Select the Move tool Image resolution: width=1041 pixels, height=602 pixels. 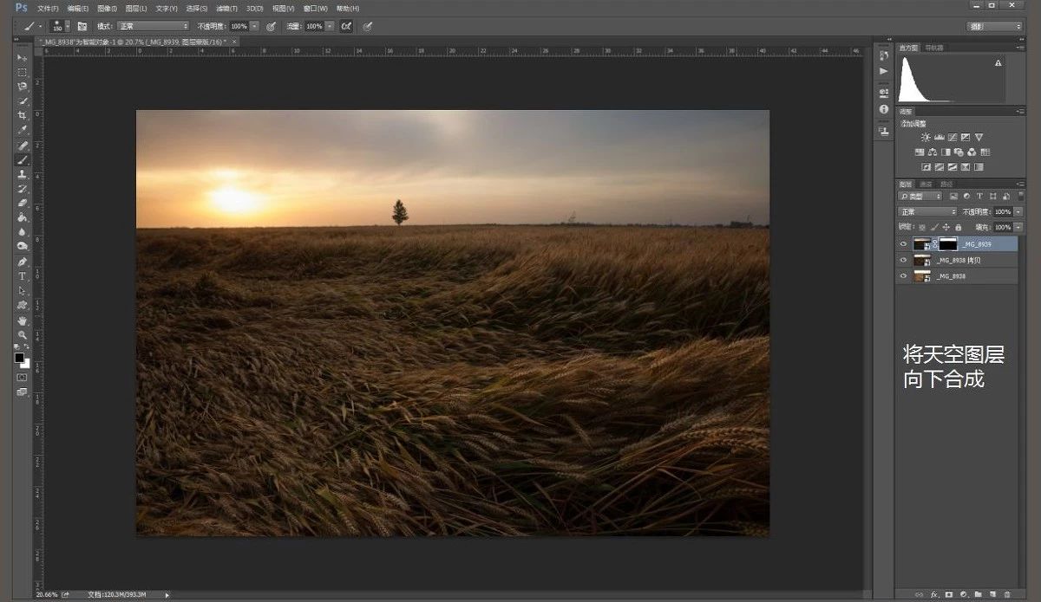23,57
